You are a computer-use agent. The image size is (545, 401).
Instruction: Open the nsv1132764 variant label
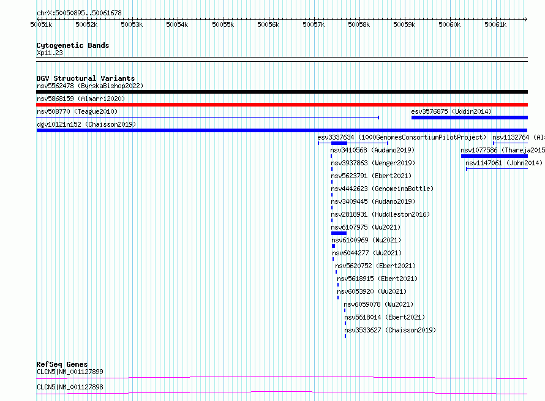tap(519, 137)
